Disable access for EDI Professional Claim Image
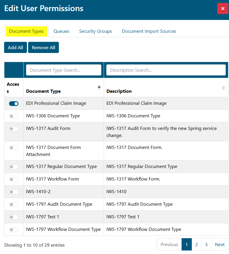Image resolution: width=229 pixels, height=254 pixels. click(14, 104)
